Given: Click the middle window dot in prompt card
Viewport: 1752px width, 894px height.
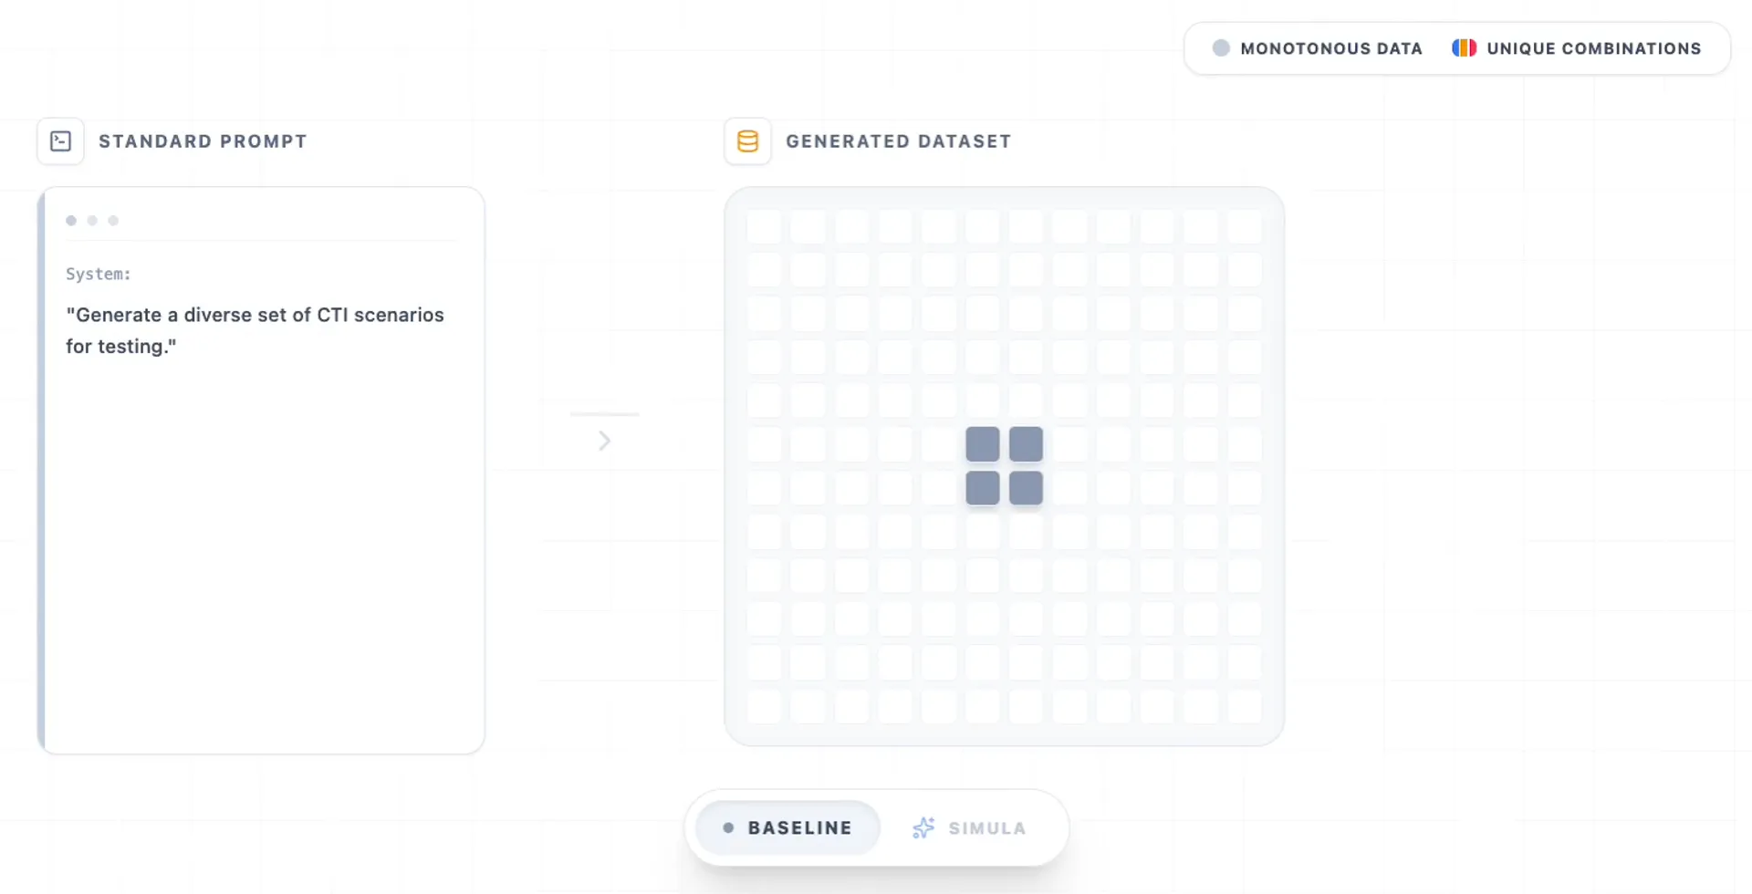Looking at the screenshot, I should tap(92, 221).
